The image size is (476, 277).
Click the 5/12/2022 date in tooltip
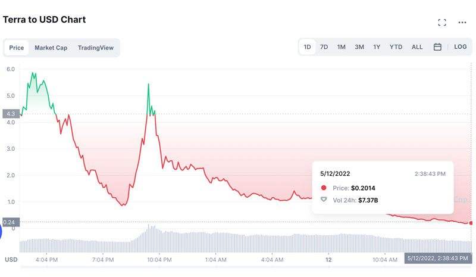335,173
